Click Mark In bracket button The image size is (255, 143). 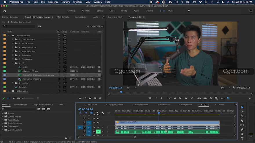point(156,98)
